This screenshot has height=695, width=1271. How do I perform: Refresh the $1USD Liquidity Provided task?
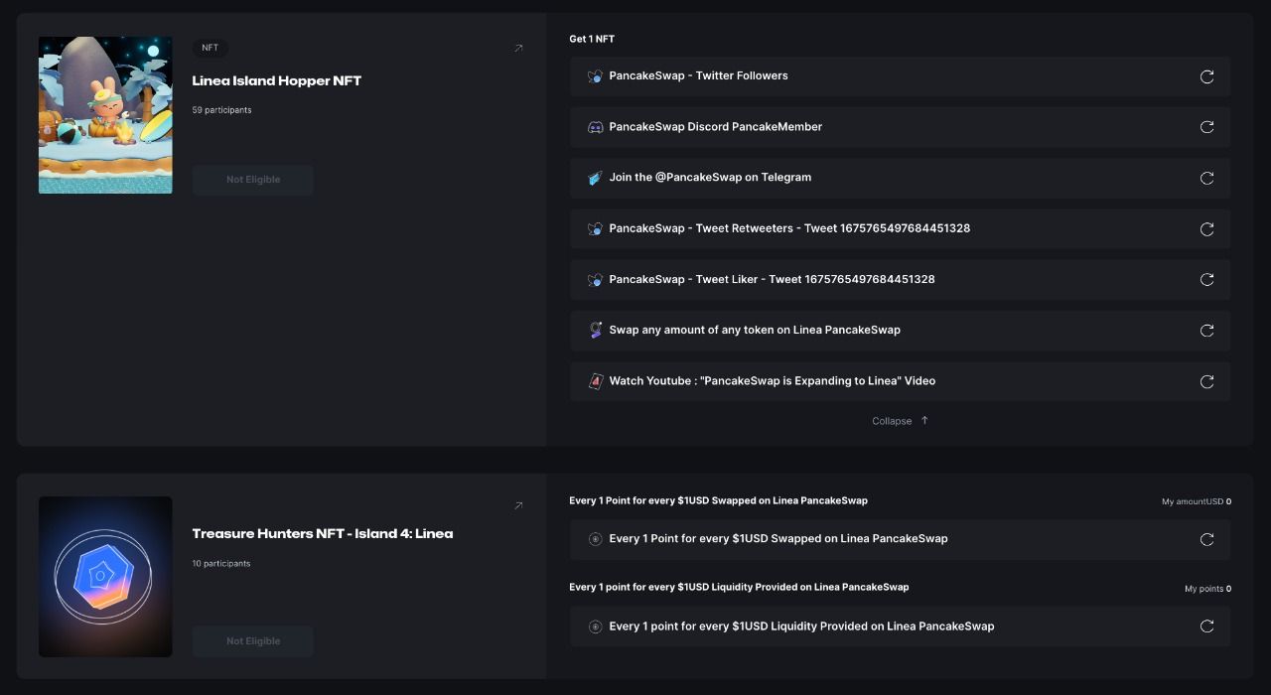pyautogui.click(x=1206, y=626)
